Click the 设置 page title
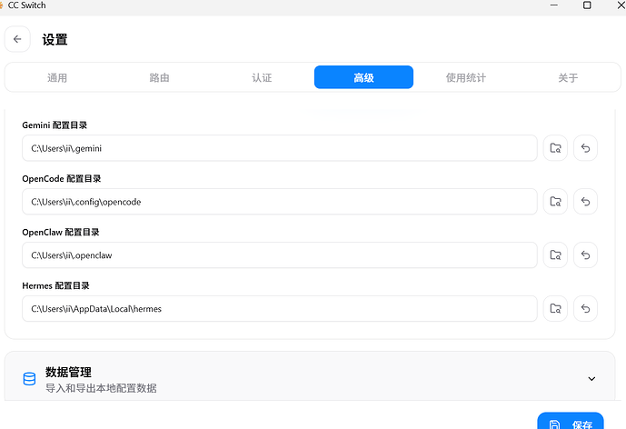 click(x=55, y=40)
